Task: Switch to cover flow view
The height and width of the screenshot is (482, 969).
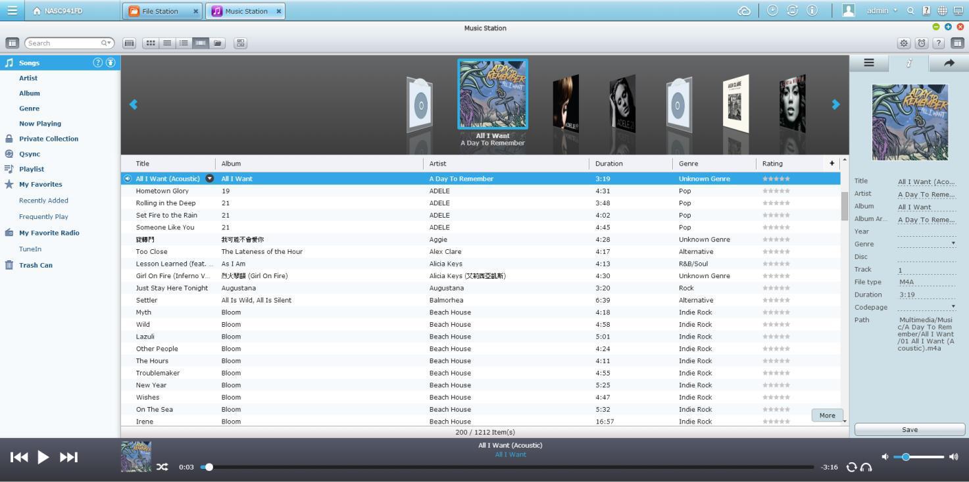Action: [x=201, y=43]
